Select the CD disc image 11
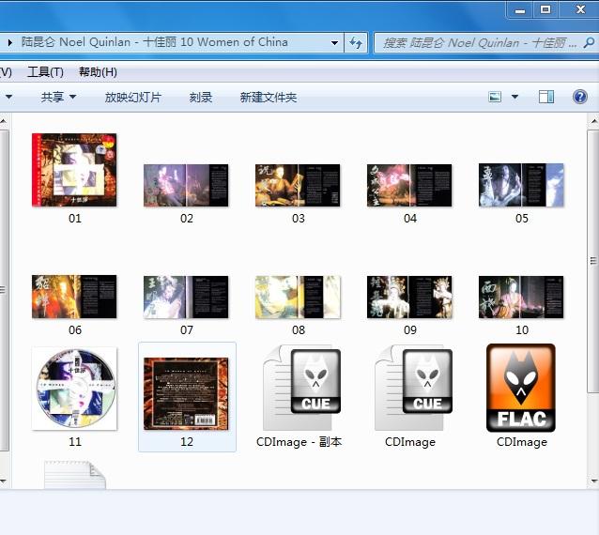The width and height of the screenshot is (599, 535). pyautogui.click(x=74, y=389)
